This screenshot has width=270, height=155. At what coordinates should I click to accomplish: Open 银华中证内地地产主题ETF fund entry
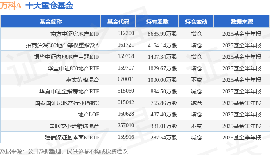(x=66, y=57)
